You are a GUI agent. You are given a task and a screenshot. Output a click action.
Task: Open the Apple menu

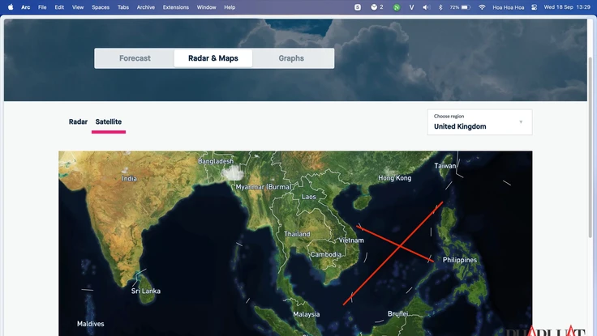[11, 6]
